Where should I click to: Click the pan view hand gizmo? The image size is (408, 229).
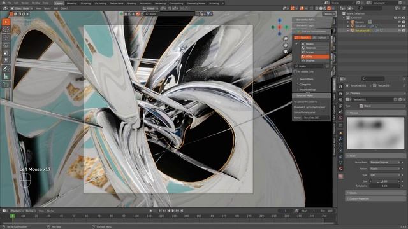286,45
